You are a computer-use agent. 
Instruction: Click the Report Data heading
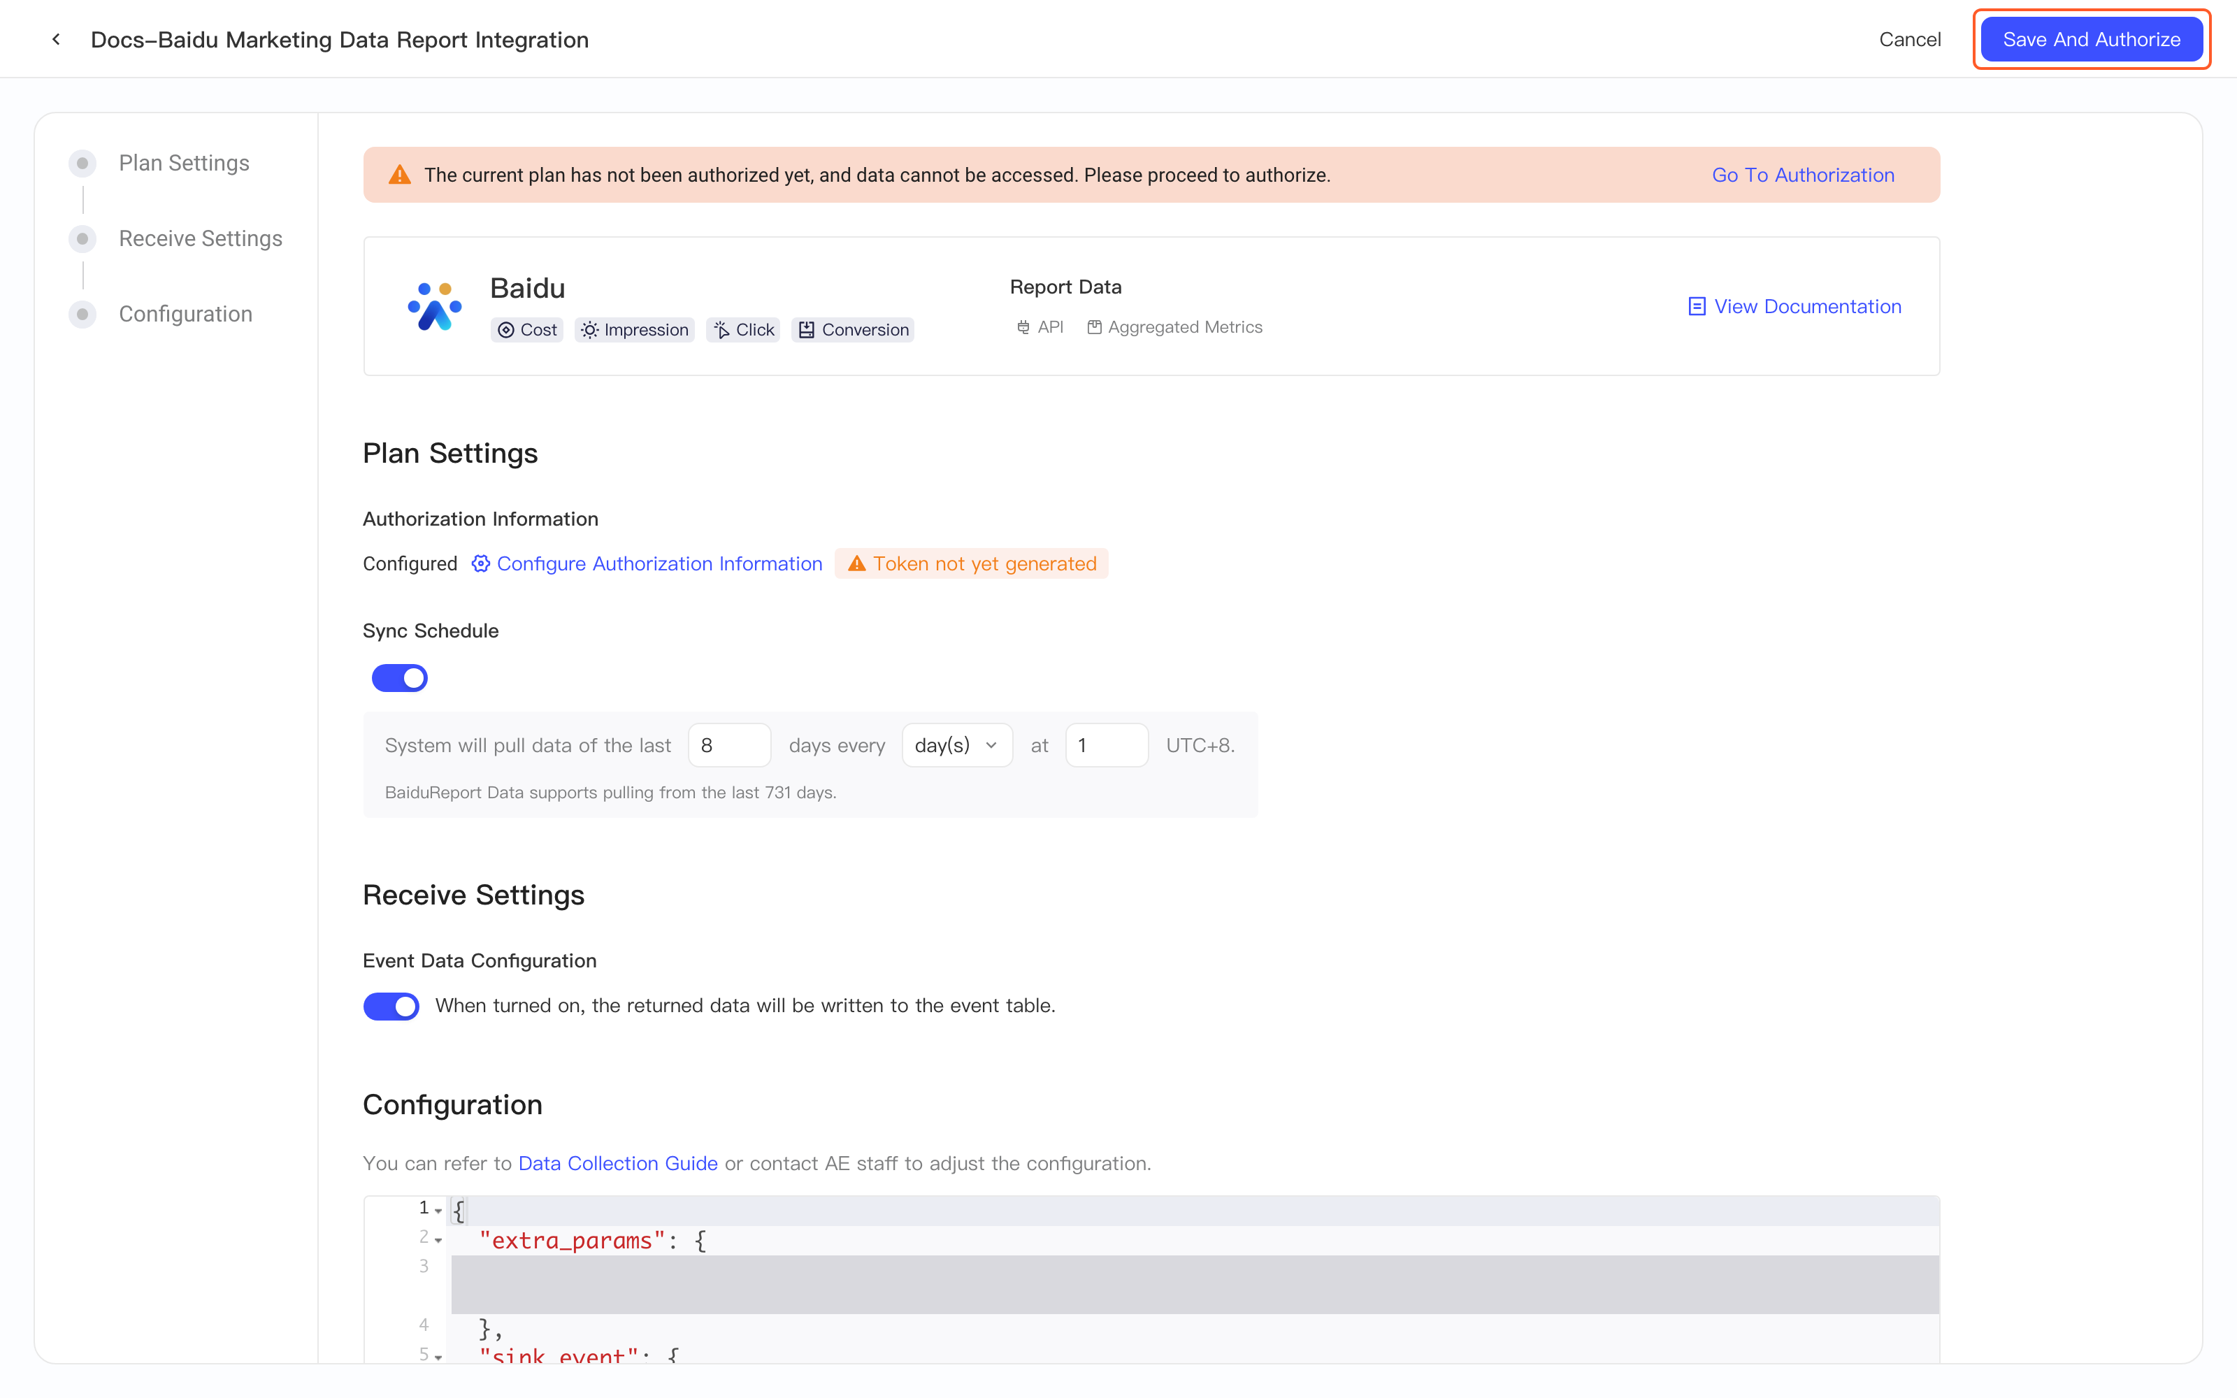tap(1065, 287)
